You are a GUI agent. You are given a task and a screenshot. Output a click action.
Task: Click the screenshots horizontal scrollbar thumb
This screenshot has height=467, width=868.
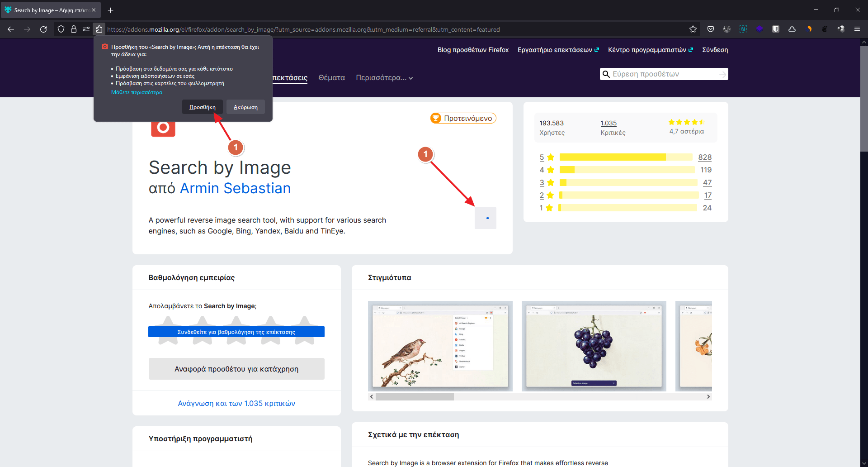tap(415, 397)
